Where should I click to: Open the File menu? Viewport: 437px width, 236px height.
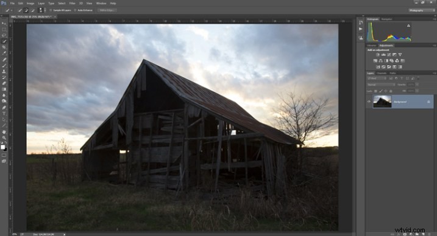12,3
